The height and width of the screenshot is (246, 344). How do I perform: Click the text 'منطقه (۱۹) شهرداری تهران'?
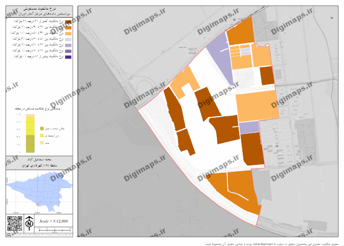[39, 165]
